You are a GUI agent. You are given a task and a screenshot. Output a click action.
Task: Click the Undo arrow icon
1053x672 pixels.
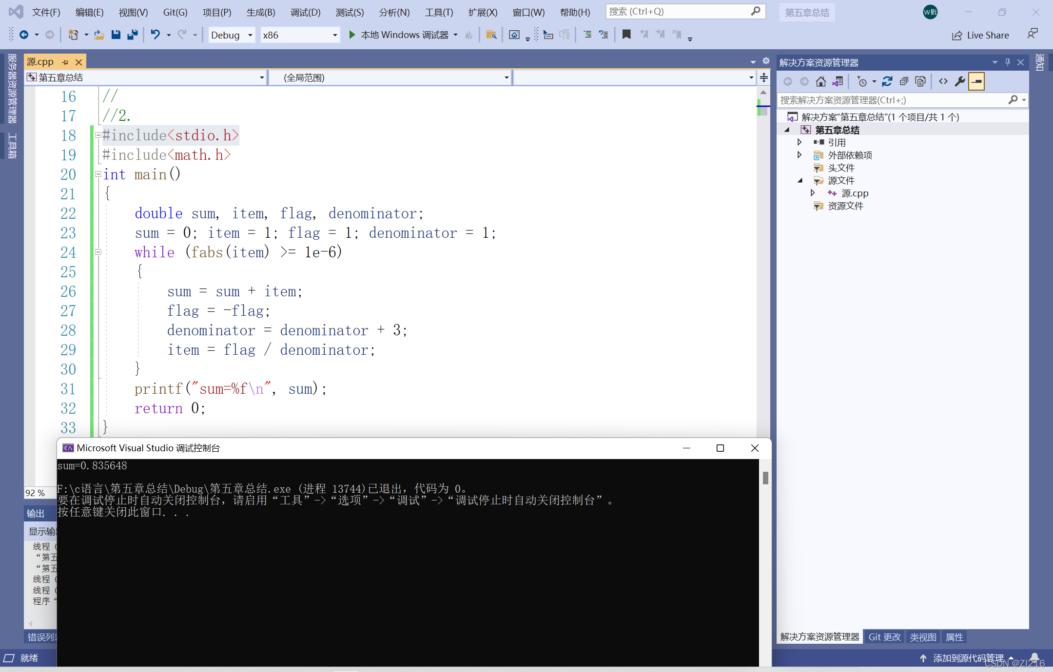[155, 35]
